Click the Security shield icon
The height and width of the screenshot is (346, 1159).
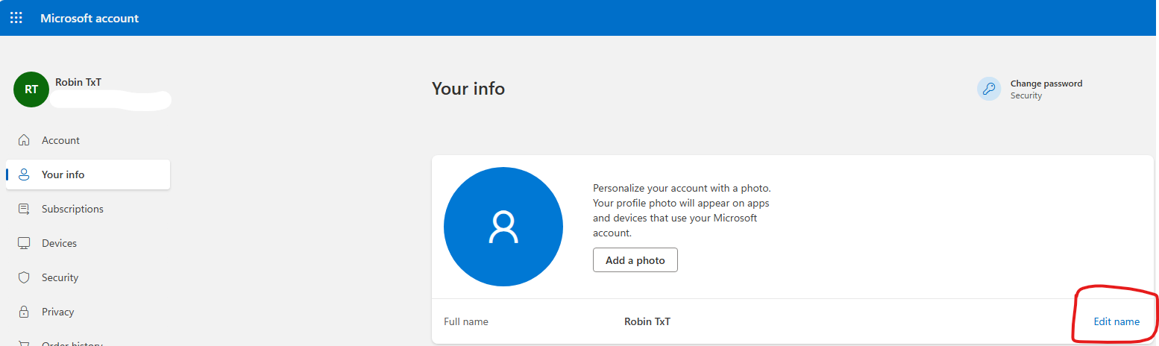[24, 277]
